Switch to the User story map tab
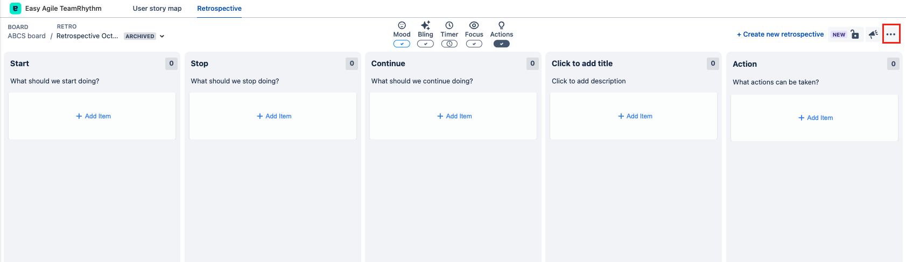Screen dimensions: 906x262 157,9
